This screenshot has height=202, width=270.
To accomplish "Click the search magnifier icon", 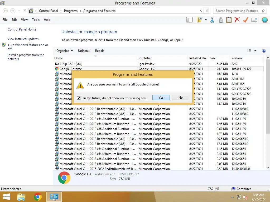I will pos(263,11).
